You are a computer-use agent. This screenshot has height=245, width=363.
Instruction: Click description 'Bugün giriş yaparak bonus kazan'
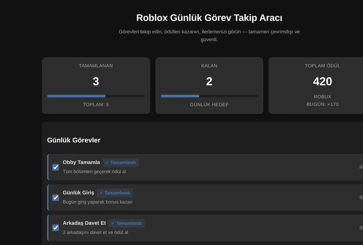click(98, 202)
